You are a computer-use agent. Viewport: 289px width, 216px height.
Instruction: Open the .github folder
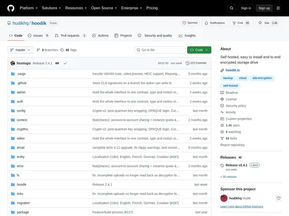coord(22,83)
